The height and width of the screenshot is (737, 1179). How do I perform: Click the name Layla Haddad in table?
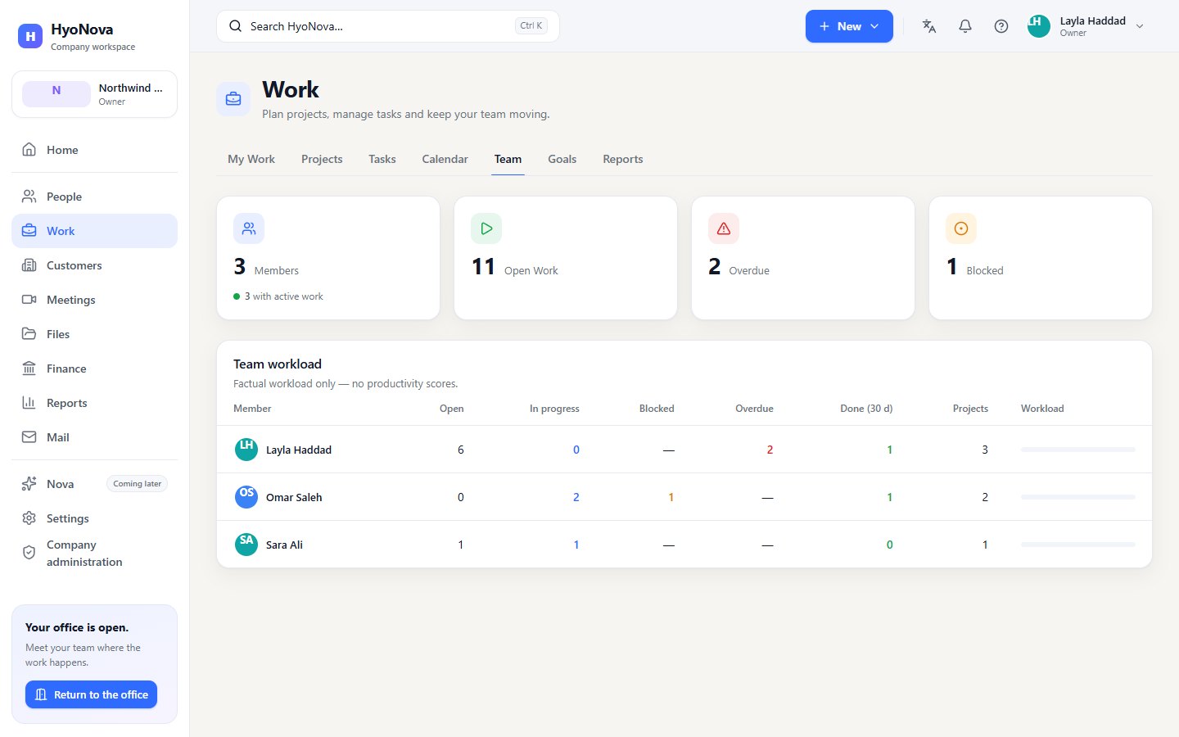(x=299, y=450)
